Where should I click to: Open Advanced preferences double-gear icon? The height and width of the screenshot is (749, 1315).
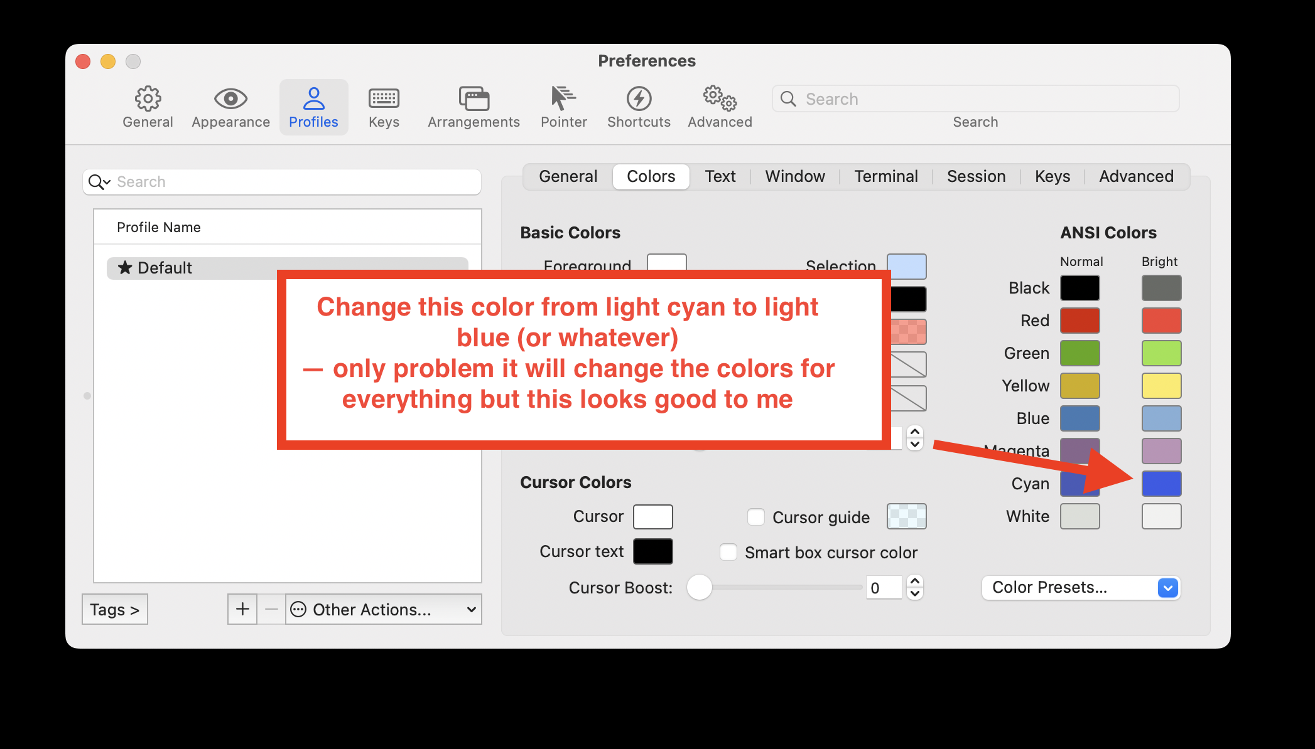click(x=720, y=98)
